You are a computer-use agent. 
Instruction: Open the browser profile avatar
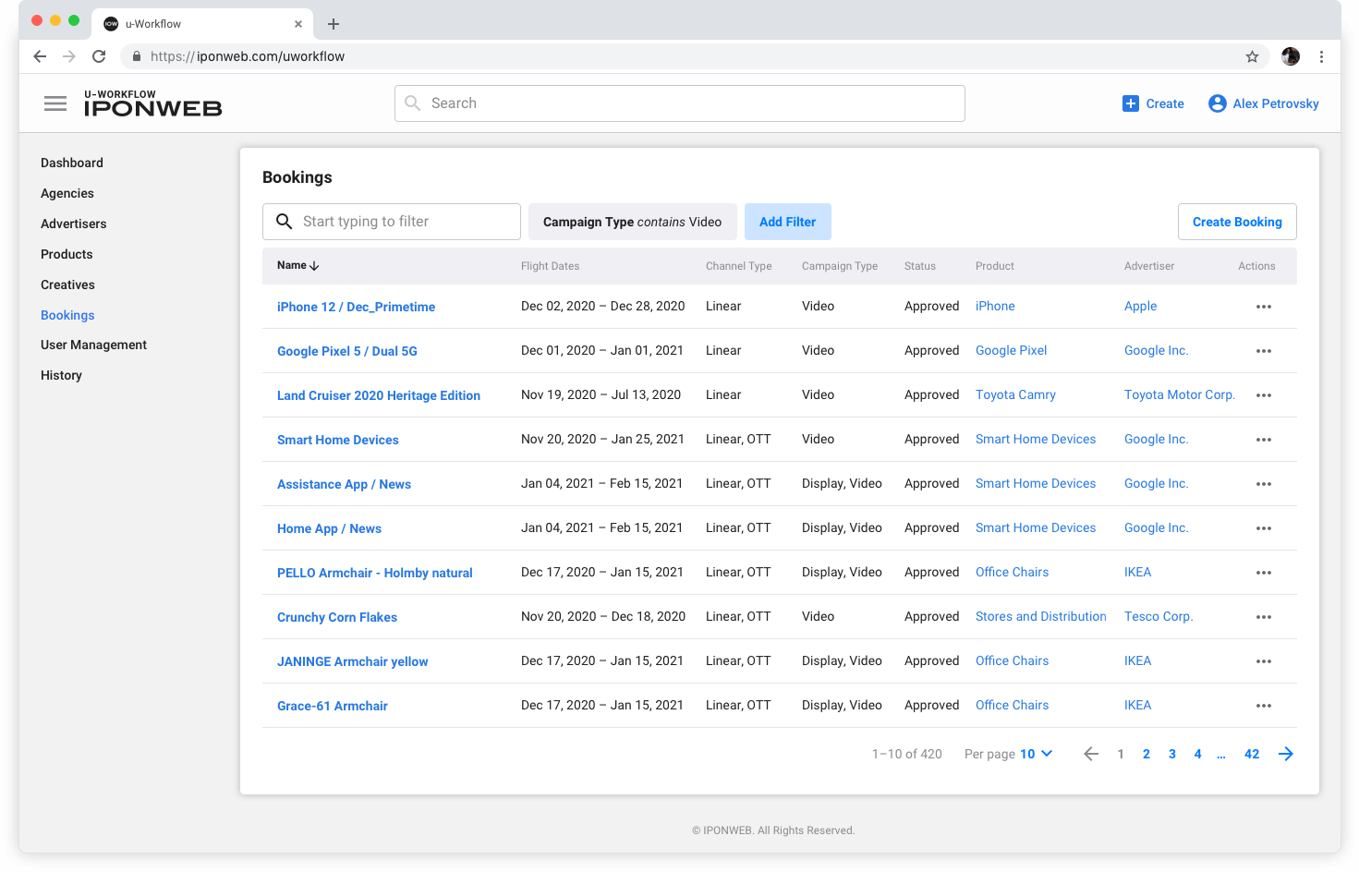point(1291,56)
